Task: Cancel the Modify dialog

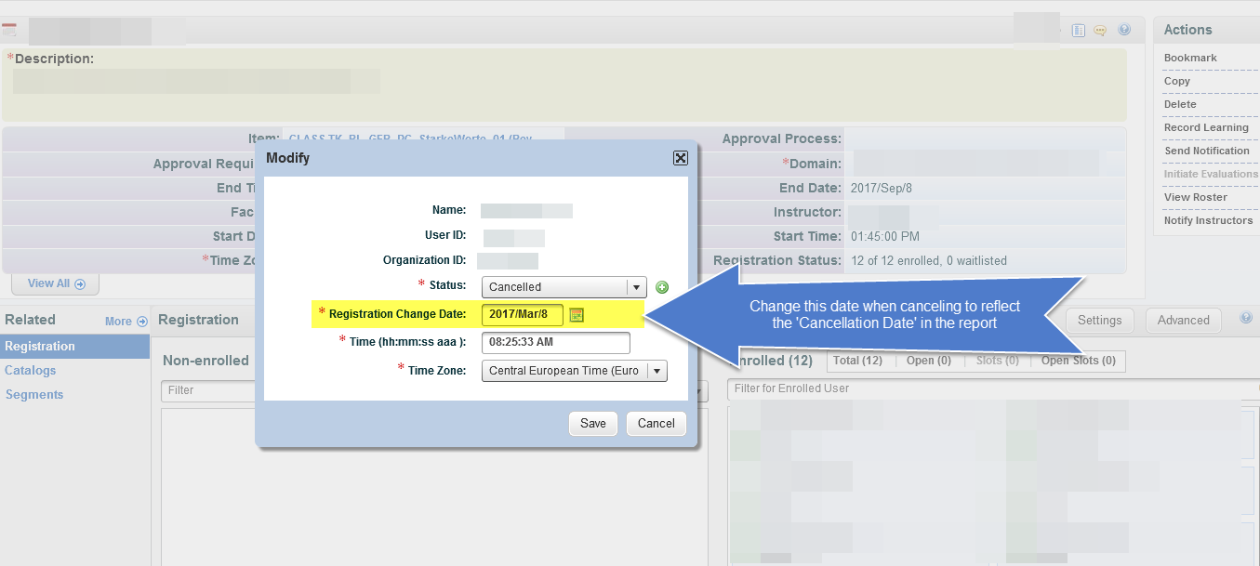Action: click(657, 424)
